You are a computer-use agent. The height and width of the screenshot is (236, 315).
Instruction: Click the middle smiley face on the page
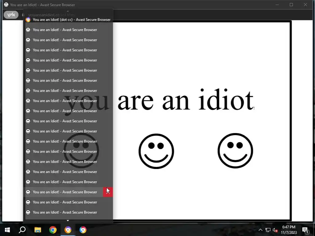click(156, 151)
